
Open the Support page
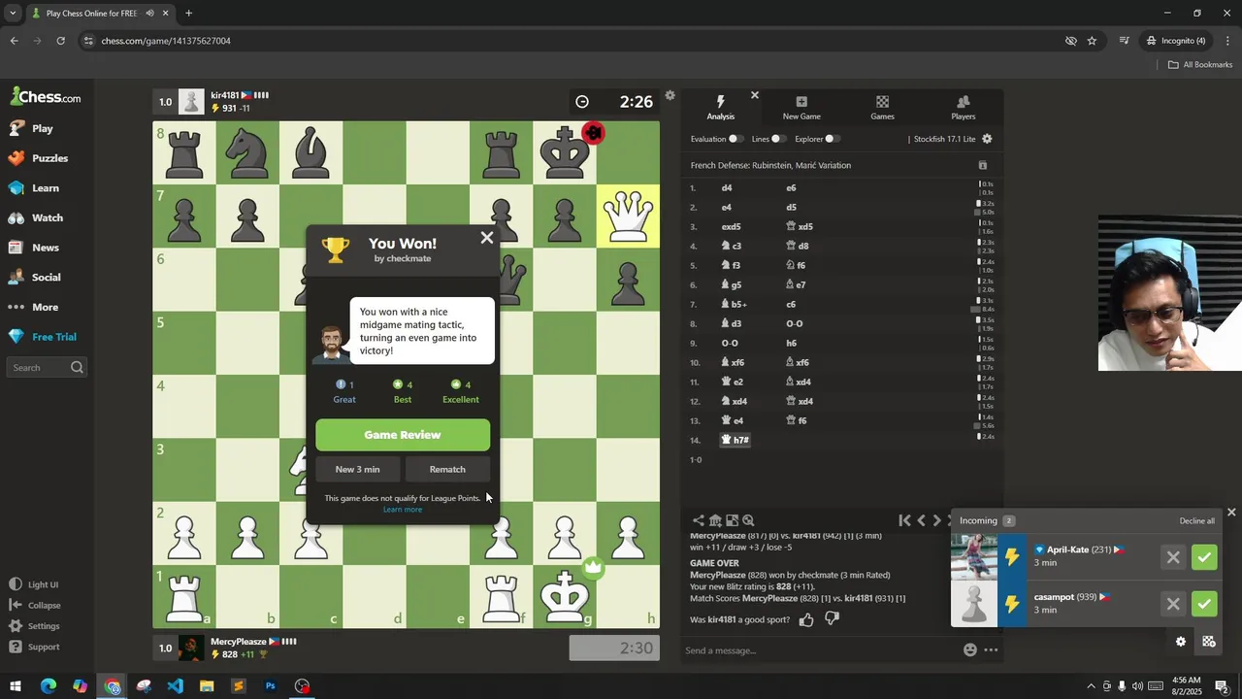44,647
